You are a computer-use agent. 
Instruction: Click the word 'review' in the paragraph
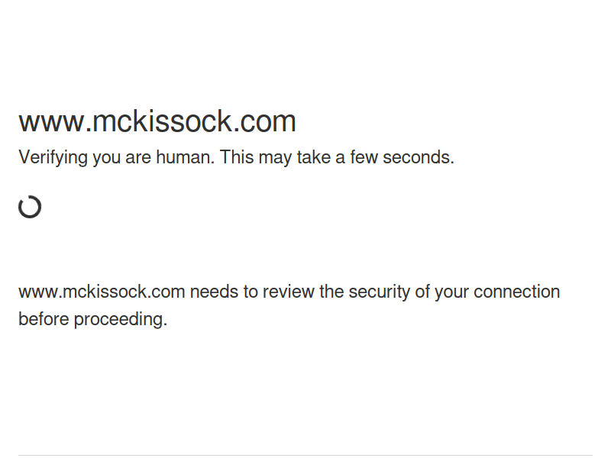[289, 292]
